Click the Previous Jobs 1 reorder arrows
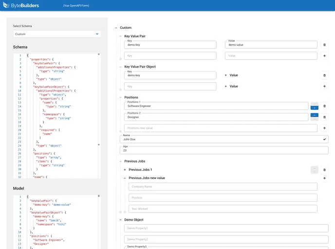Viewport: 335px width, 249px height. 314,170
